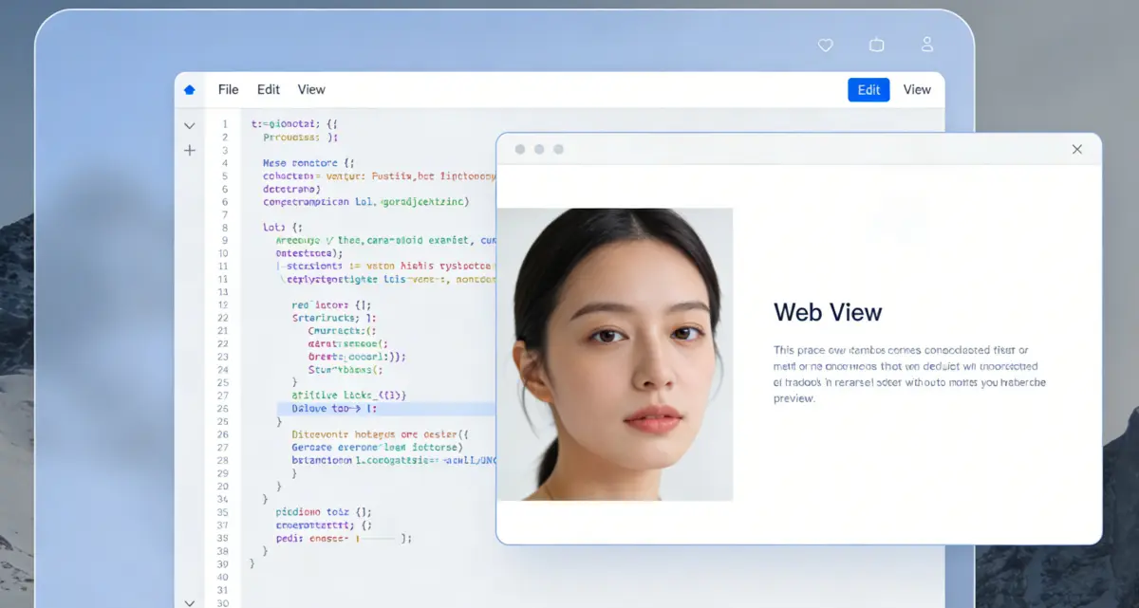The height and width of the screenshot is (608, 1139).
Task: Open the shopping bag icon
Action: tap(876, 45)
